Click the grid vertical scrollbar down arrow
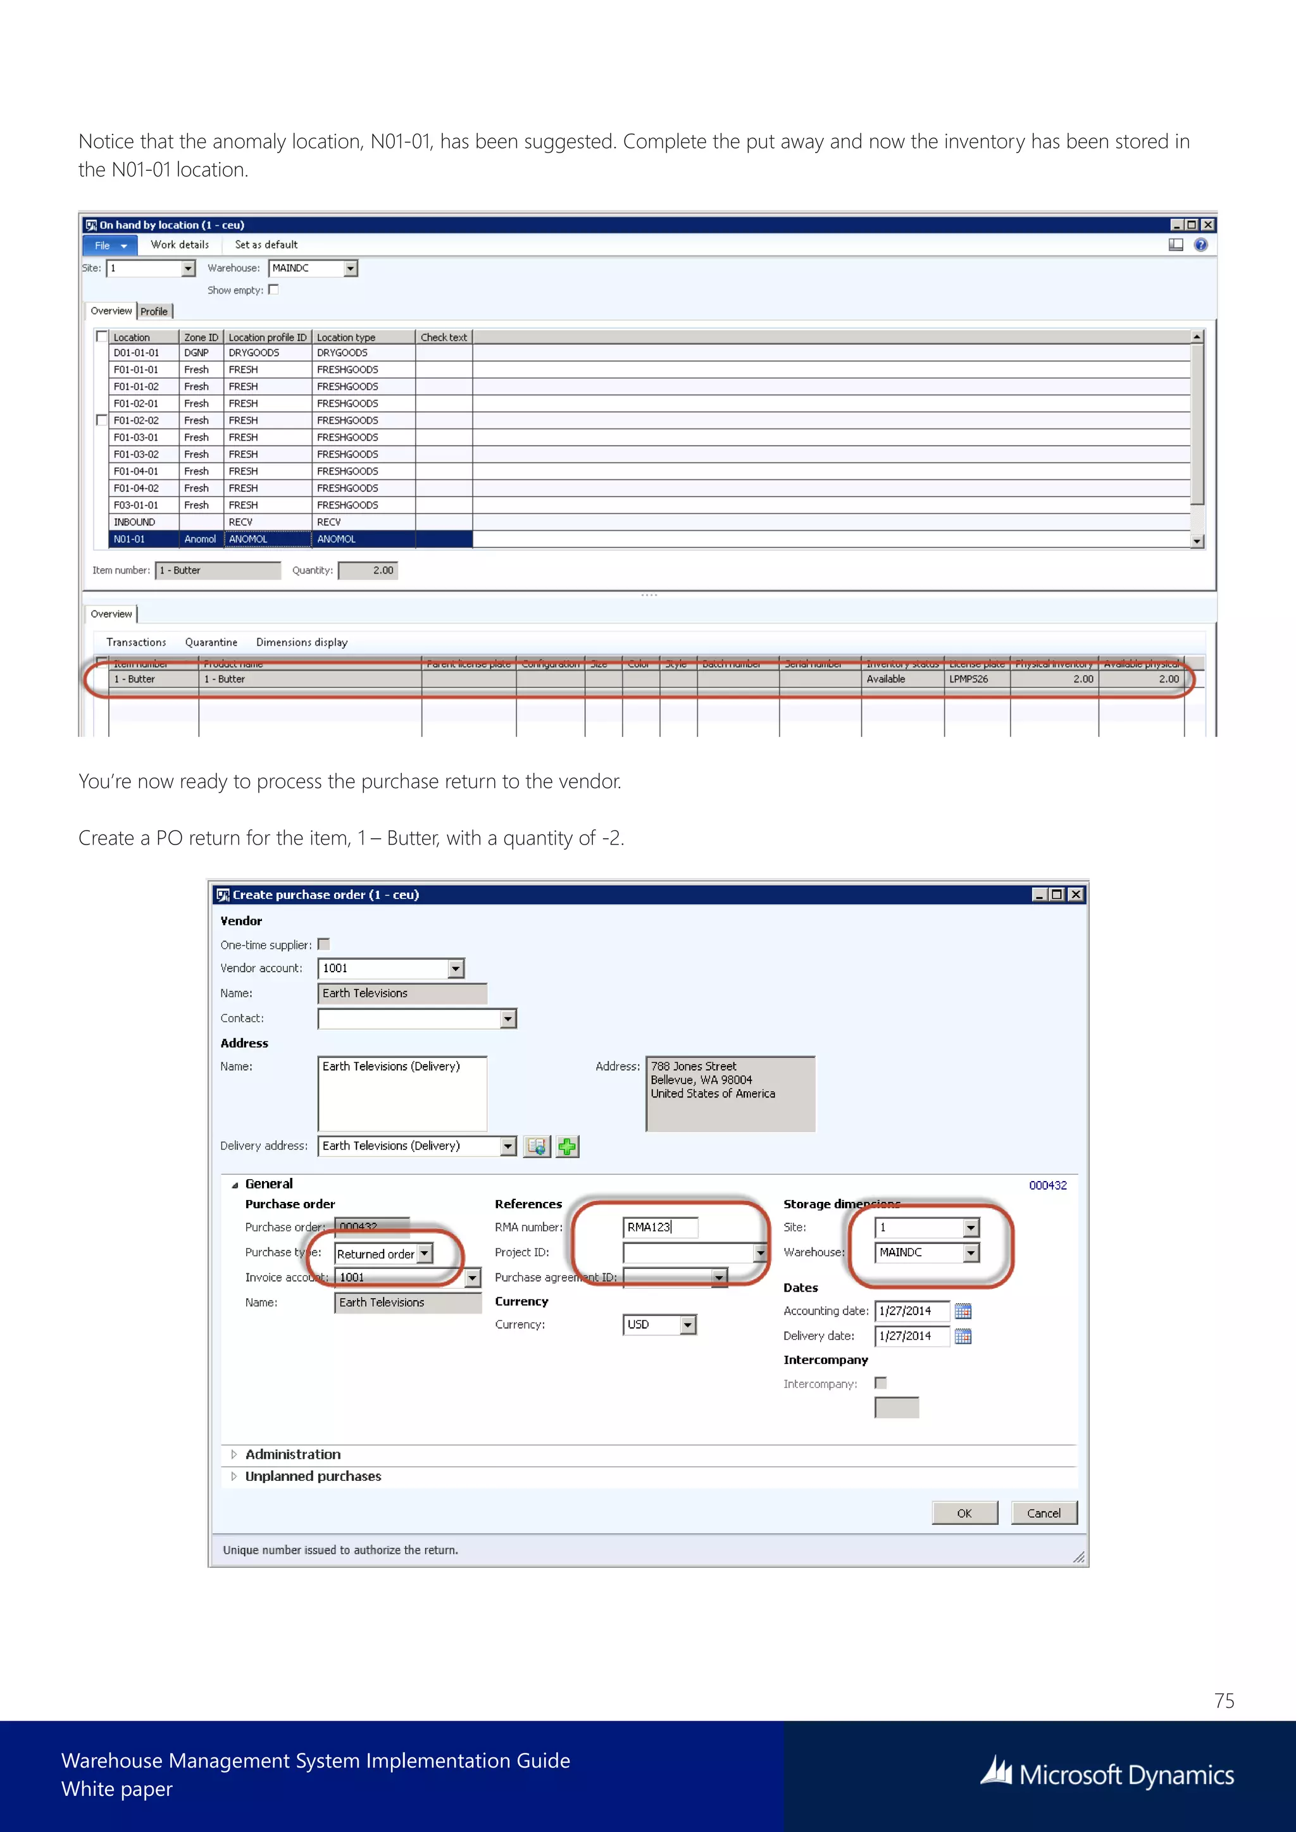 pos(1197,541)
